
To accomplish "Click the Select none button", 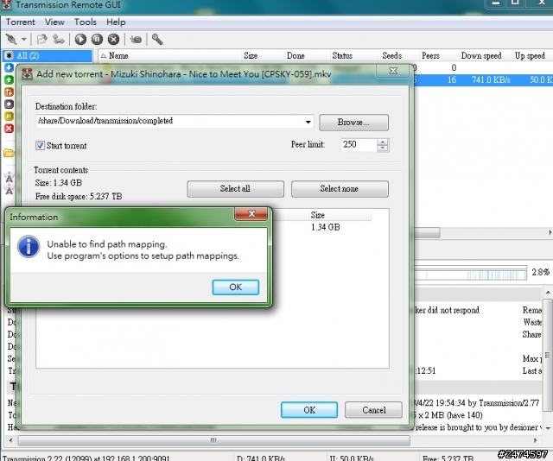I will [x=340, y=189].
